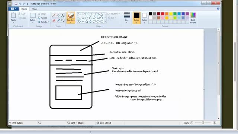Choose the red color swatch
This screenshot has width=238, height=134.
tap(163, 14)
